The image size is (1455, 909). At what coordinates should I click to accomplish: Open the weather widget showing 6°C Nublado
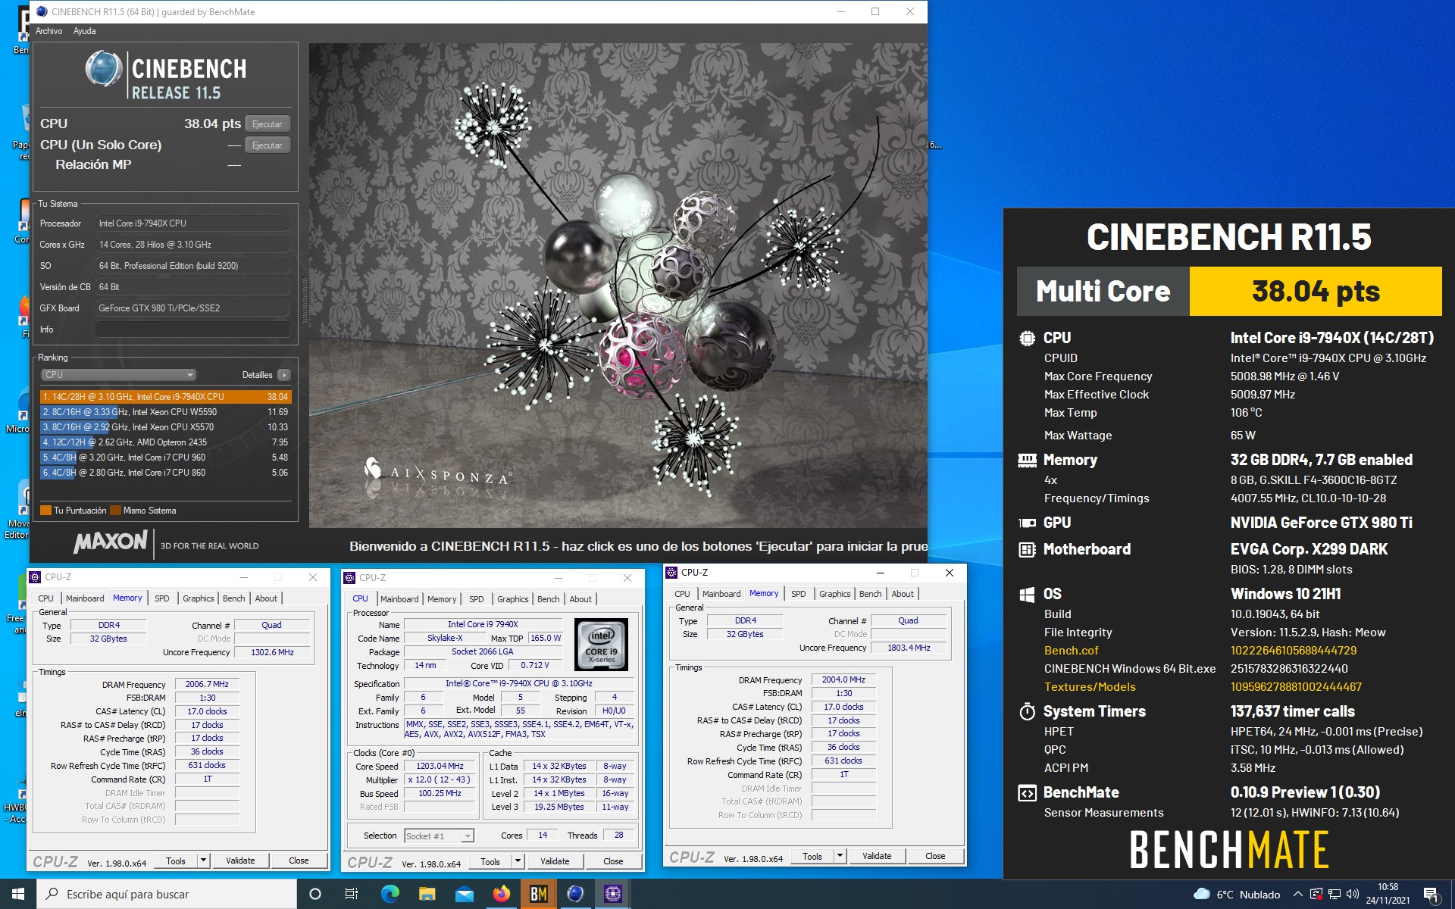(1237, 894)
